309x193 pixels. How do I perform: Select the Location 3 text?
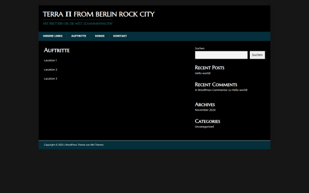coord(50,79)
